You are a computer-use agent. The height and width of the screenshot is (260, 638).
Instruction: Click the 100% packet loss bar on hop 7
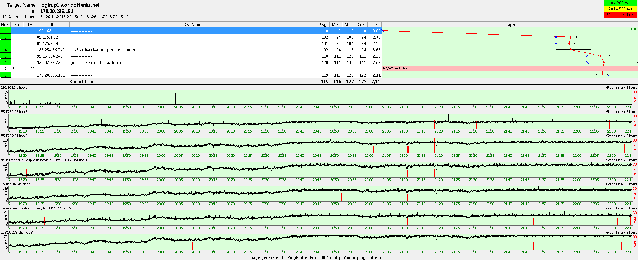[x=510, y=69]
